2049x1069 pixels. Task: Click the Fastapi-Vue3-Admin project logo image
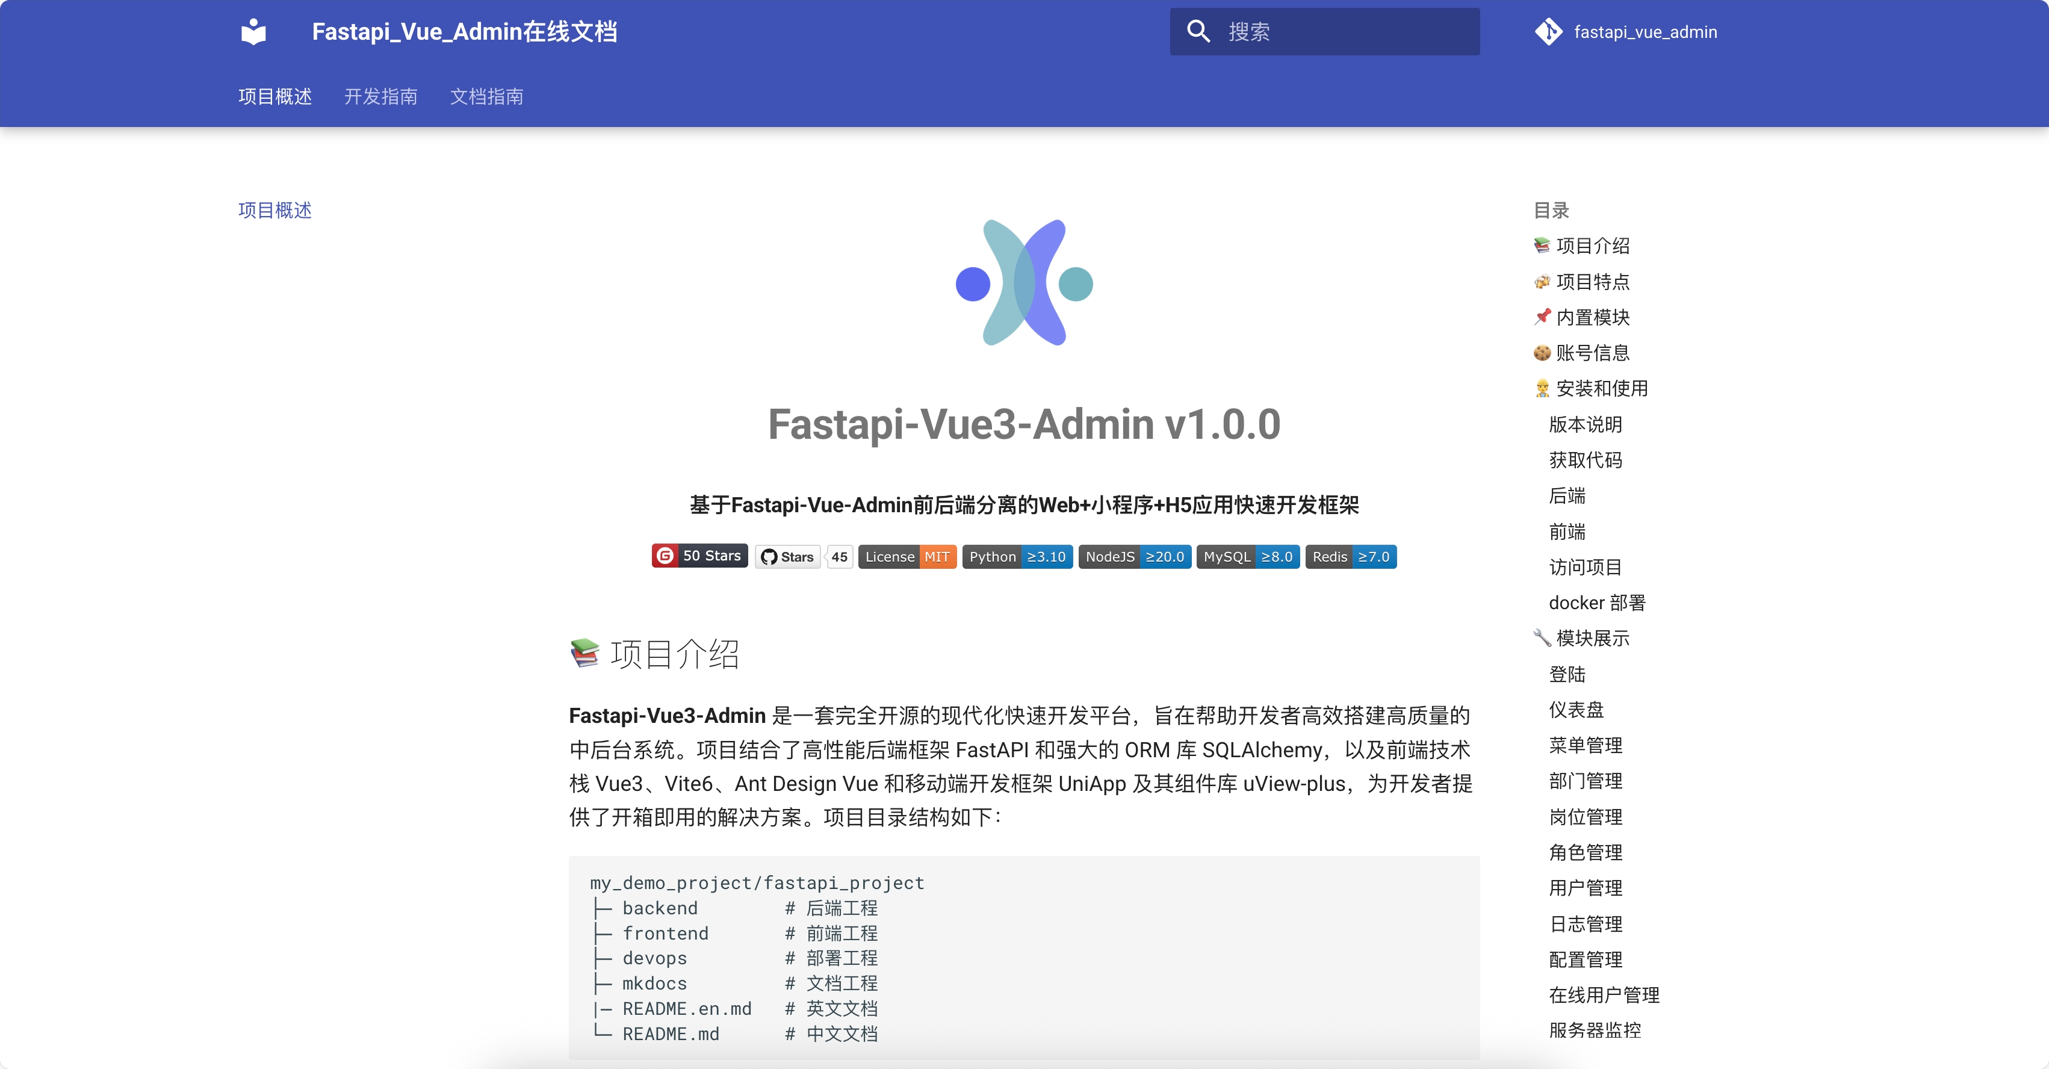(x=1024, y=282)
